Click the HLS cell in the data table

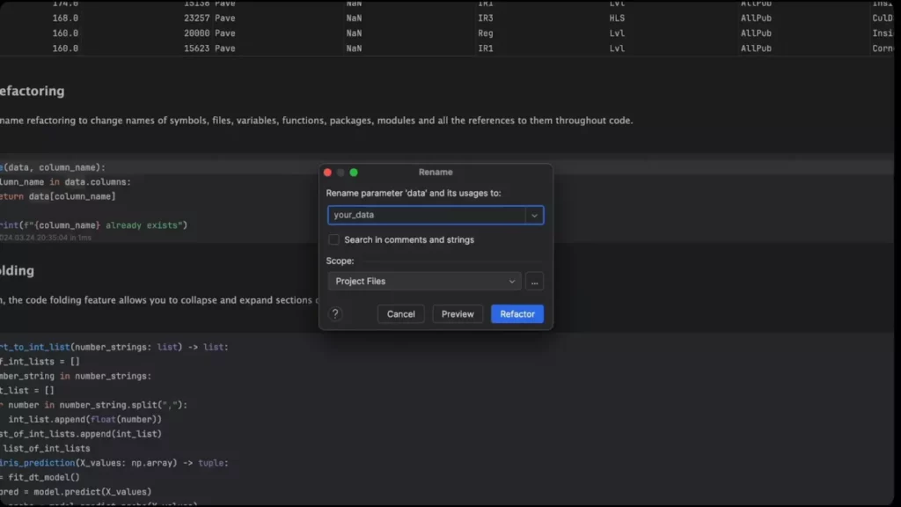point(621,18)
